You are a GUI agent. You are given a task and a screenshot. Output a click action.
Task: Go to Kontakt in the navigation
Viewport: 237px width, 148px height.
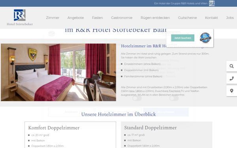pyautogui.click(x=211, y=18)
